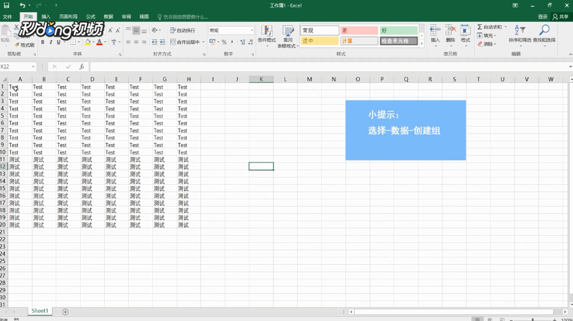Image resolution: width=573 pixels, height=321 pixels.
Task: Open the Merge & Center dropdown arrow
Action: [x=204, y=43]
